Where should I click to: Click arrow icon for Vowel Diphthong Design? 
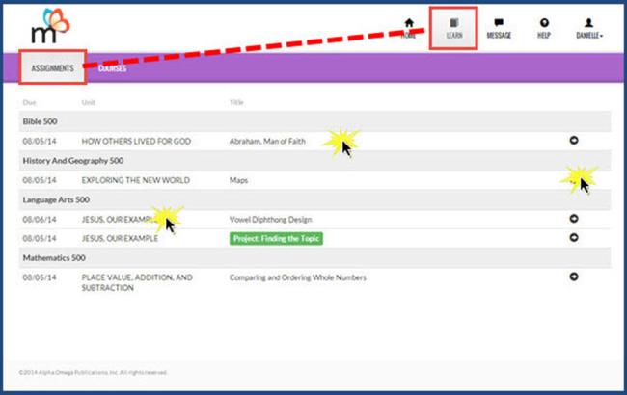(574, 219)
